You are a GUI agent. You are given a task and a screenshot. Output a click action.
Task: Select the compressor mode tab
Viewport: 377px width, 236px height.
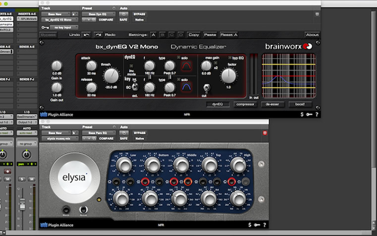point(245,104)
